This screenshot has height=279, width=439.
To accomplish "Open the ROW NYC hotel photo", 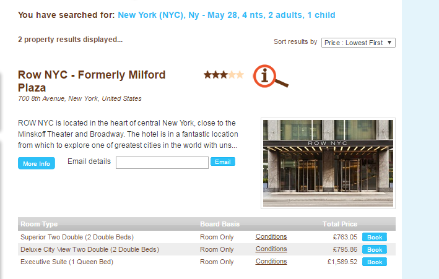I will (328, 163).
